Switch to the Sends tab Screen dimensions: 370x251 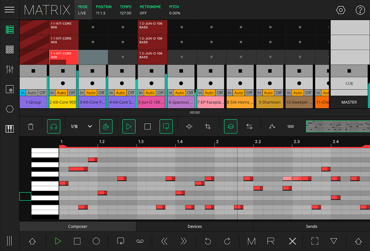[x=311, y=226]
